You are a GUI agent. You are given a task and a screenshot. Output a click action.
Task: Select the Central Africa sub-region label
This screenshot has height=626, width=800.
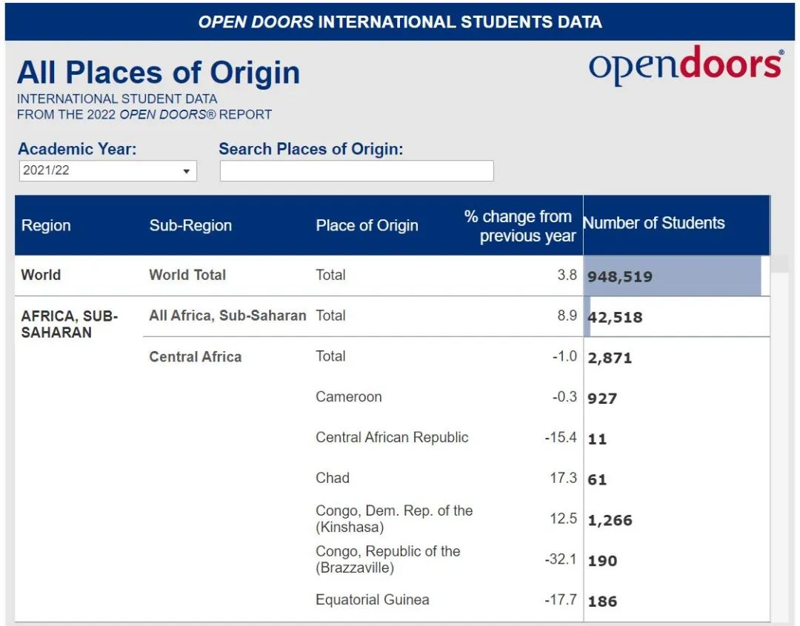pyautogui.click(x=195, y=357)
